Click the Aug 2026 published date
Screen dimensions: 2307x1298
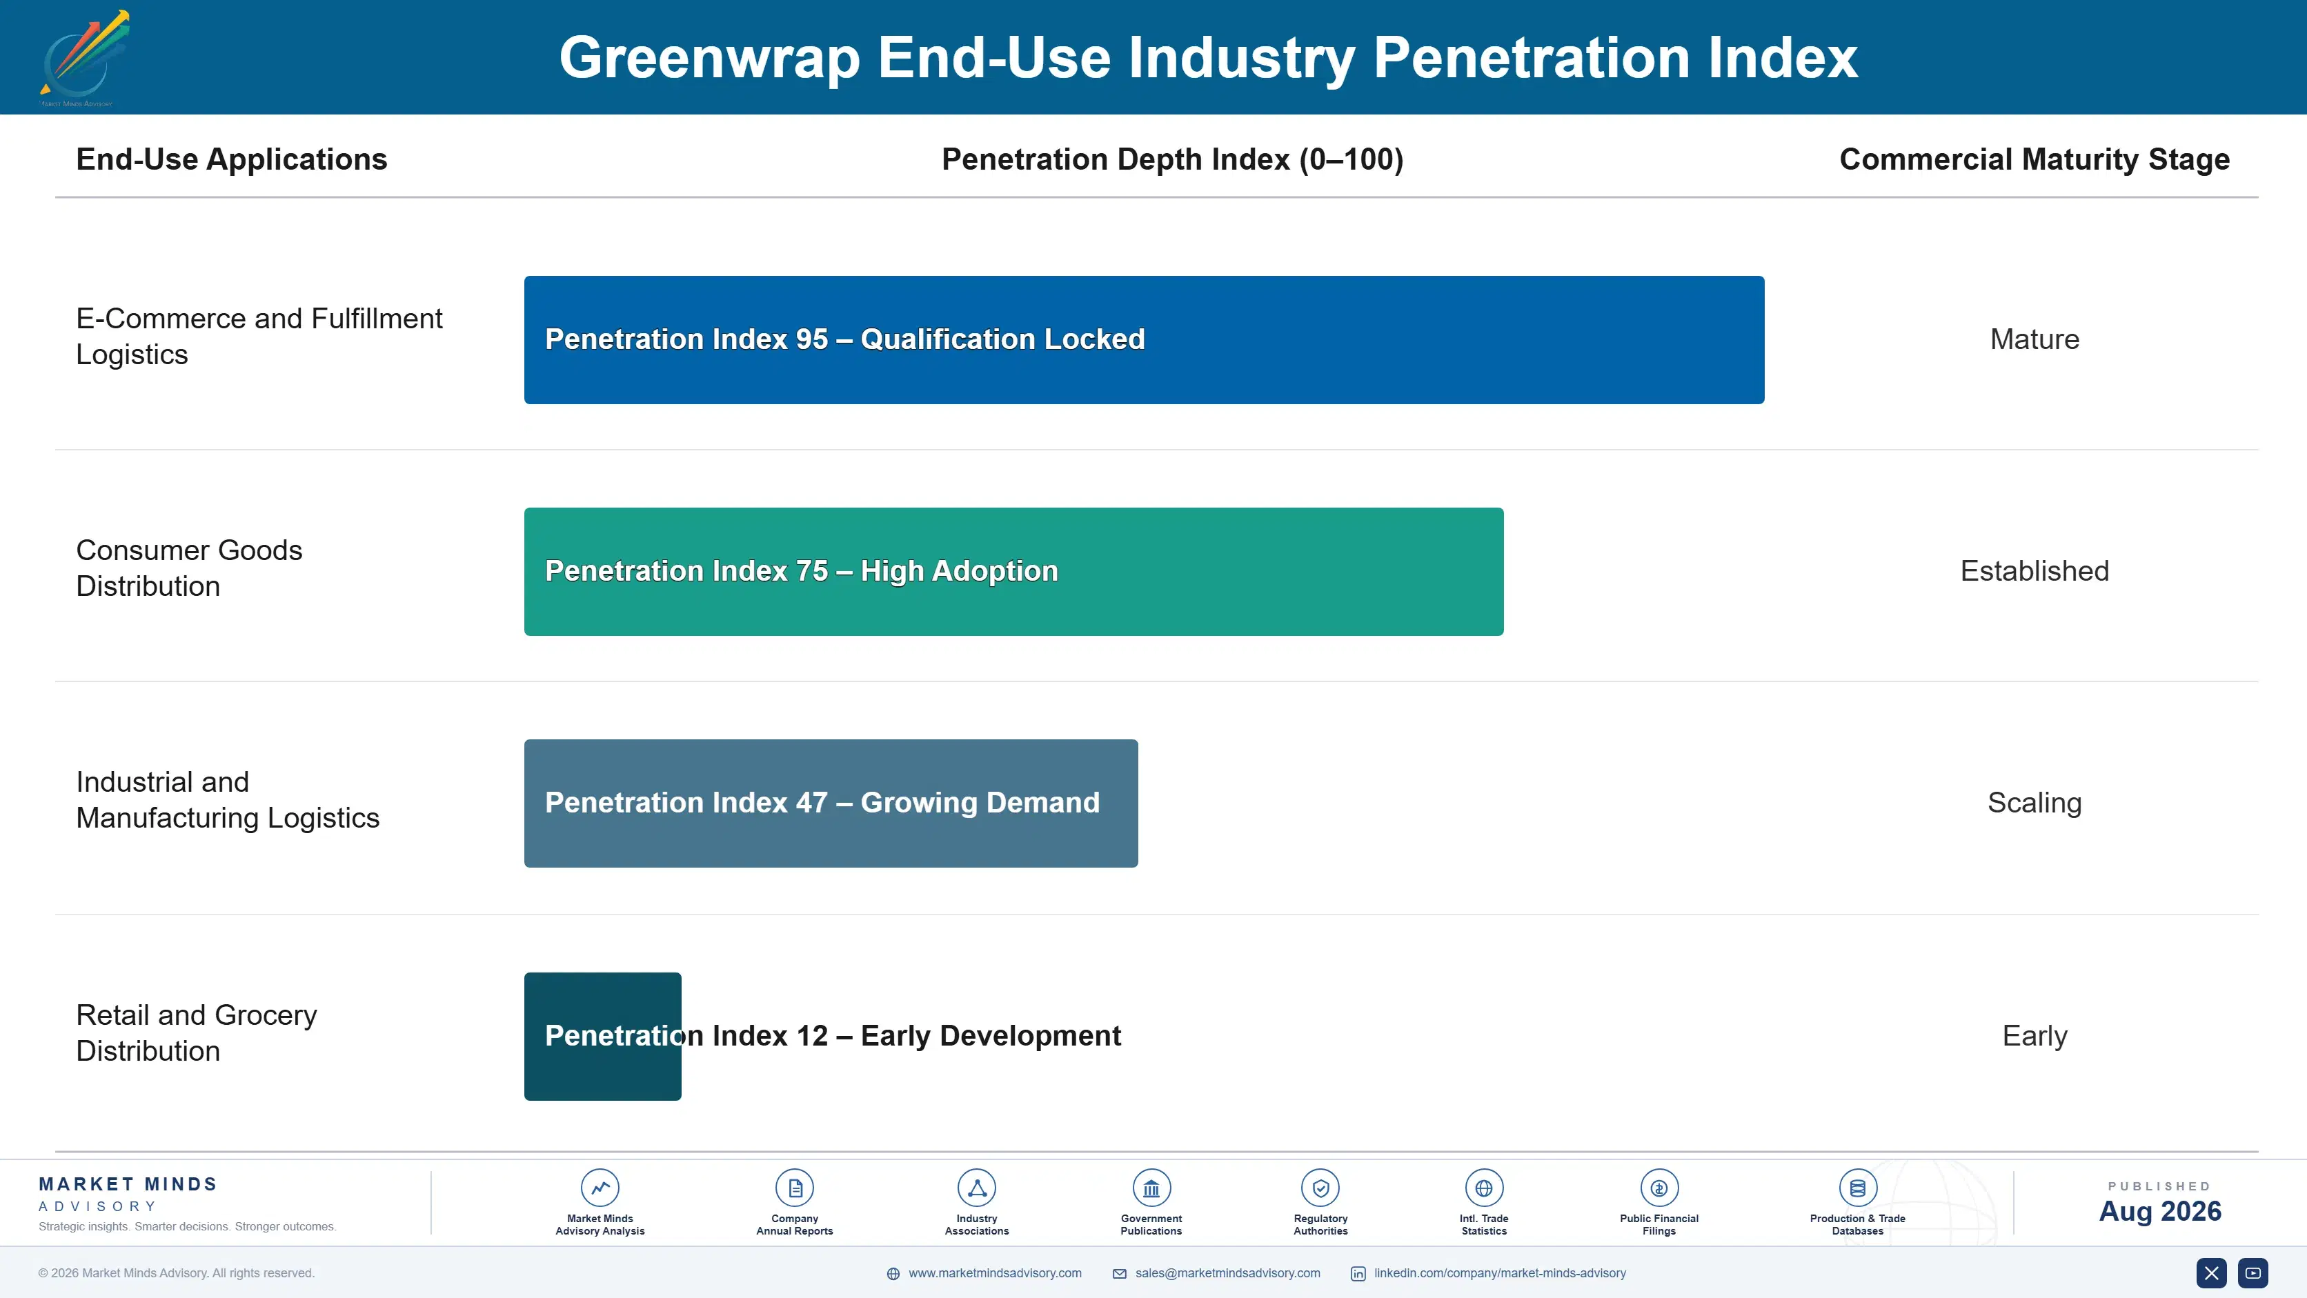click(x=2159, y=1211)
